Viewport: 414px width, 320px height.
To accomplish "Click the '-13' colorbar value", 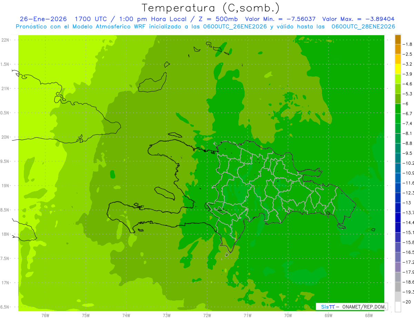I will (x=407, y=203).
